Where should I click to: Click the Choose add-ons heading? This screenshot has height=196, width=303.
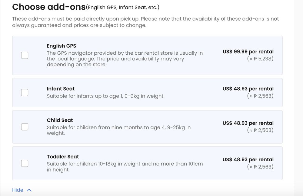pos(48,7)
